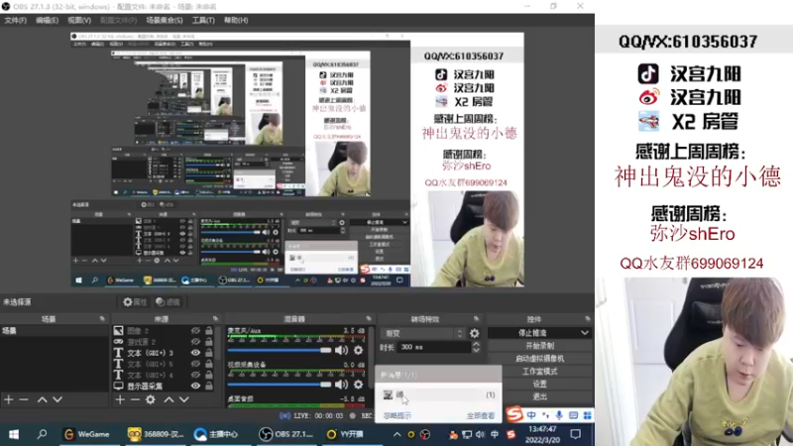This screenshot has height=446, width=793.
Task: Remove selected source with minus icon
Action: click(135, 399)
